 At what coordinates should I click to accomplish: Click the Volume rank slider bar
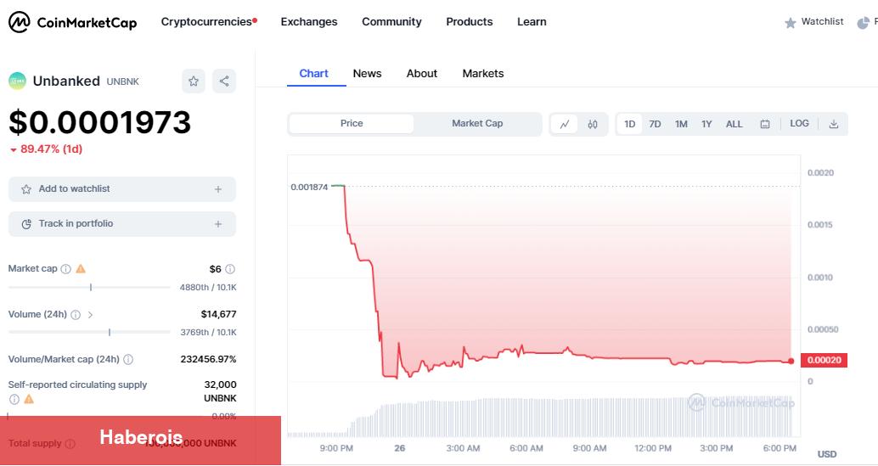pyautogui.click(x=90, y=332)
